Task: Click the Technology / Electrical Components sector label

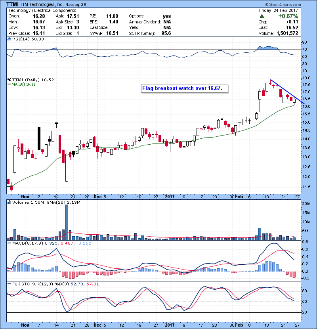Action: tap(42, 10)
